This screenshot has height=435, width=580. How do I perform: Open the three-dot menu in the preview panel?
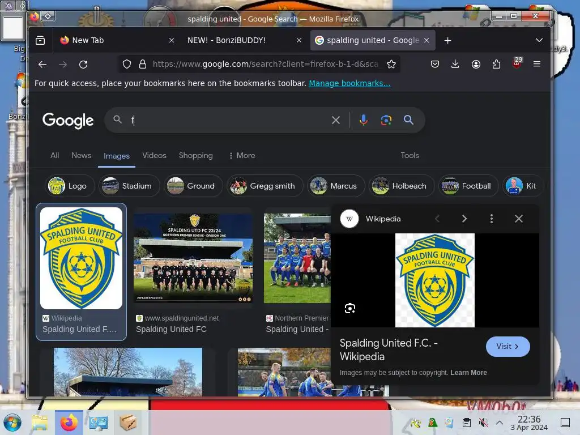[x=492, y=219]
